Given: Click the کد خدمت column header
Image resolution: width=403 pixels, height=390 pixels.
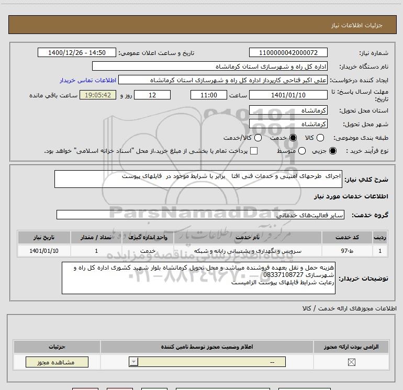Looking at the screenshot, I should click(x=347, y=237).
